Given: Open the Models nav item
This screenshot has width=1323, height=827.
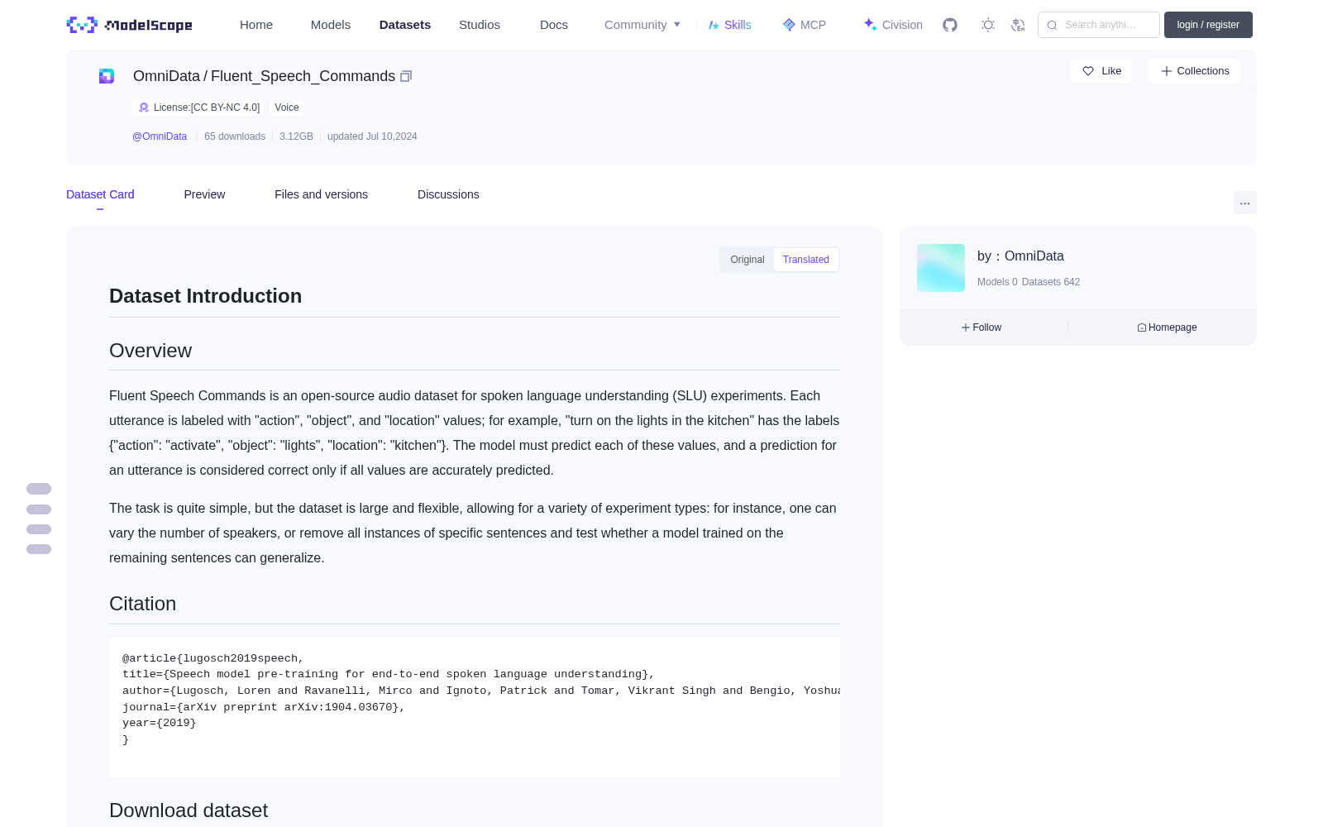Looking at the screenshot, I should 331,25.
